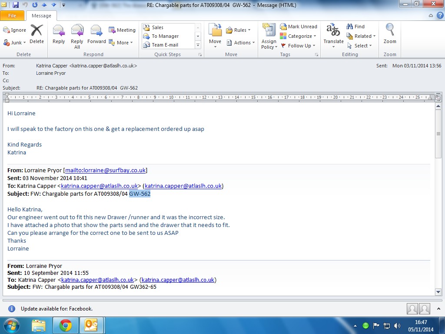The image size is (445, 334).
Task: Click the lorraine@surfbay.co.uk mailto link
Action: point(106,170)
